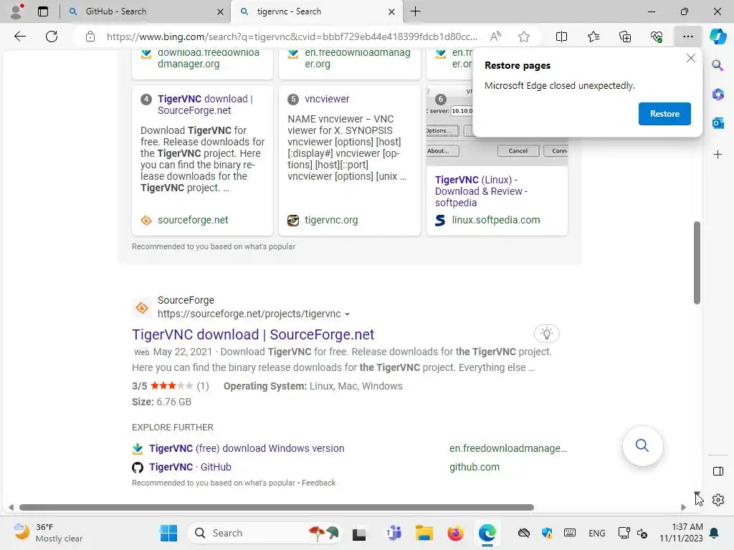
Task: Open a new tab with plus button
Action: coord(415,11)
